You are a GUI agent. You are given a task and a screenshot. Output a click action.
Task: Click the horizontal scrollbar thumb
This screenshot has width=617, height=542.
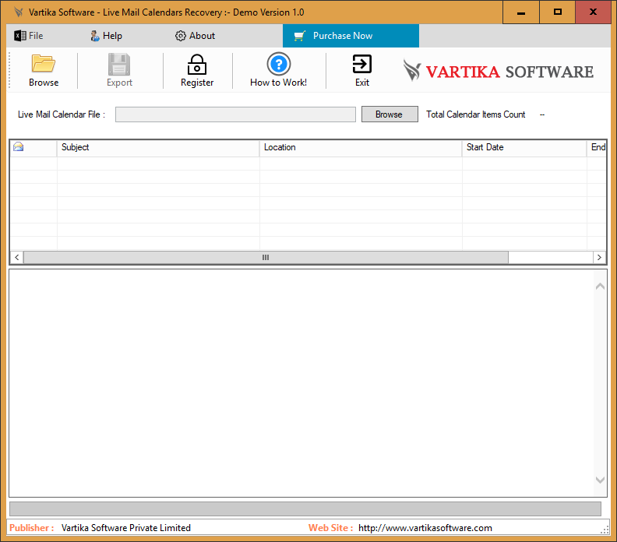click(266, 257)
